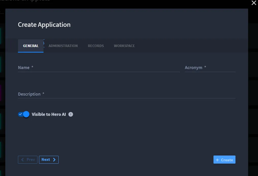Focus the Acronym input field

210,68
